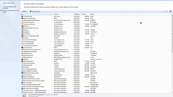This screenshot has height=97, width=173.
Task: Click the CCleaner program icon
Action: (22, 38)
